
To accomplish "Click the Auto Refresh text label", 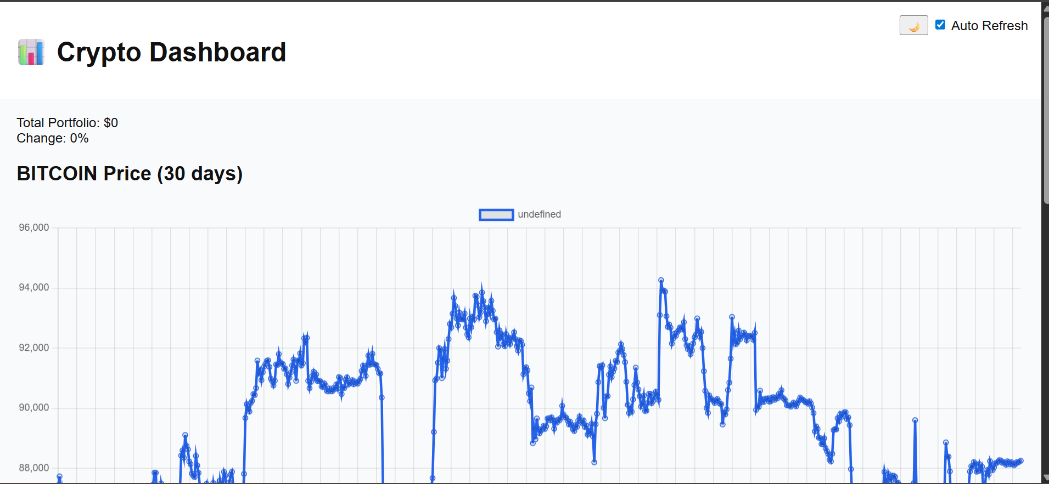I will coord(989,25).
